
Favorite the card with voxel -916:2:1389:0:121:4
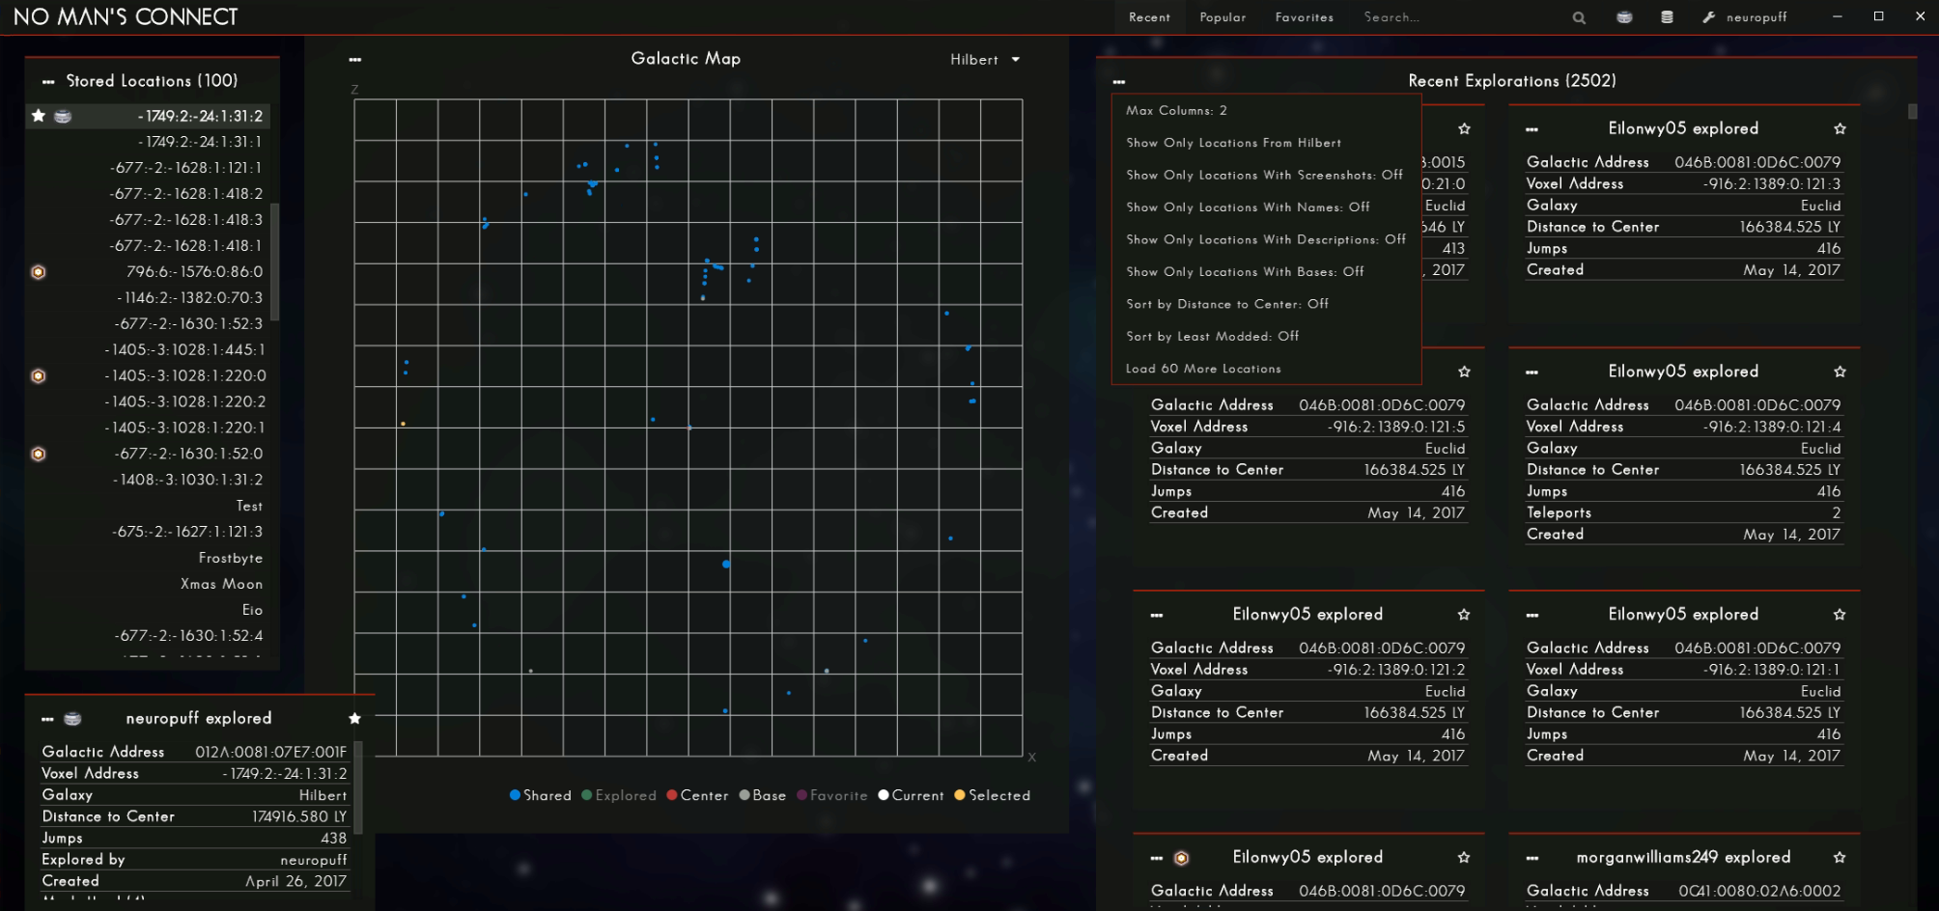click(x=1840, y=372)
